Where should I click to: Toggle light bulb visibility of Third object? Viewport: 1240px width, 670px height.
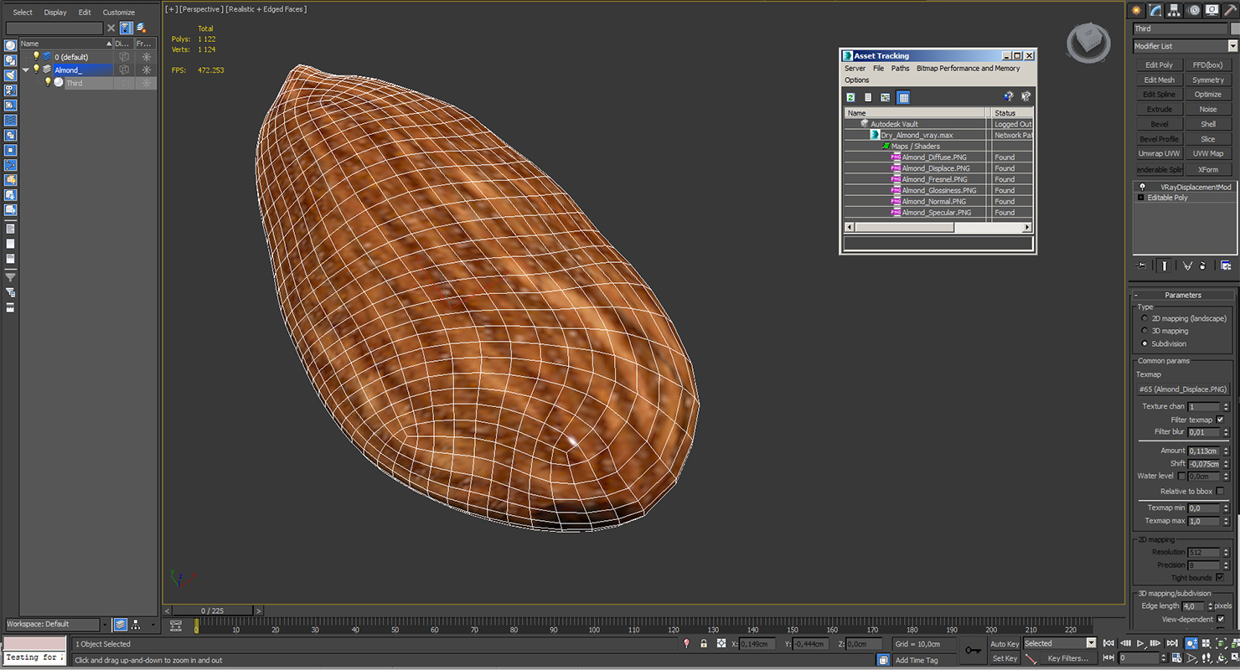point(48,82)
